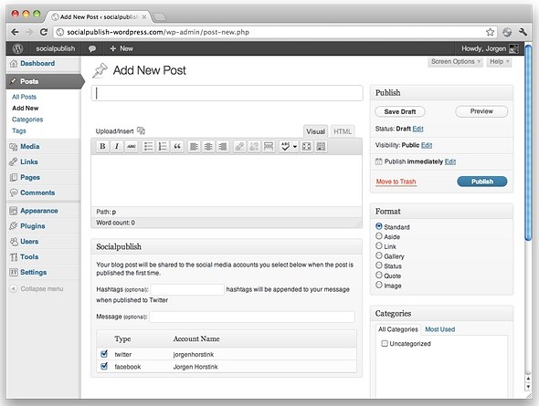Select the Image post format
Viewport: 539px width, 406px height.
click(379, 285)
